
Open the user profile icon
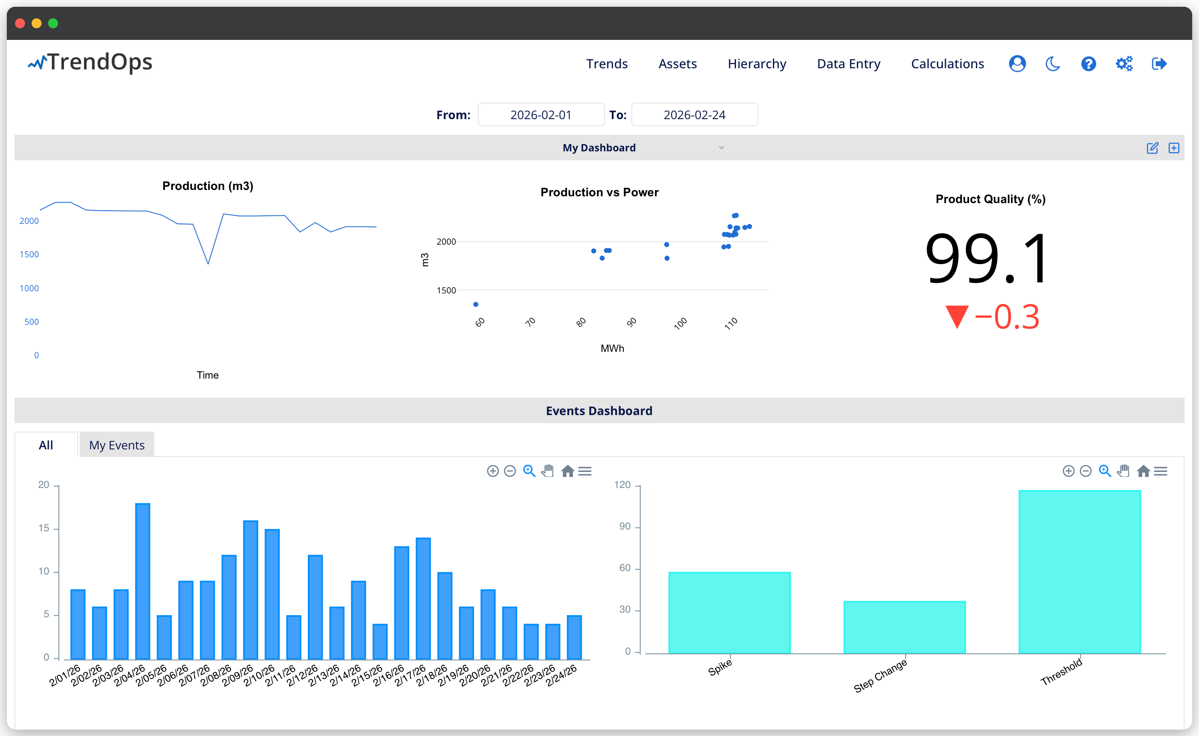coord(1017,64)
